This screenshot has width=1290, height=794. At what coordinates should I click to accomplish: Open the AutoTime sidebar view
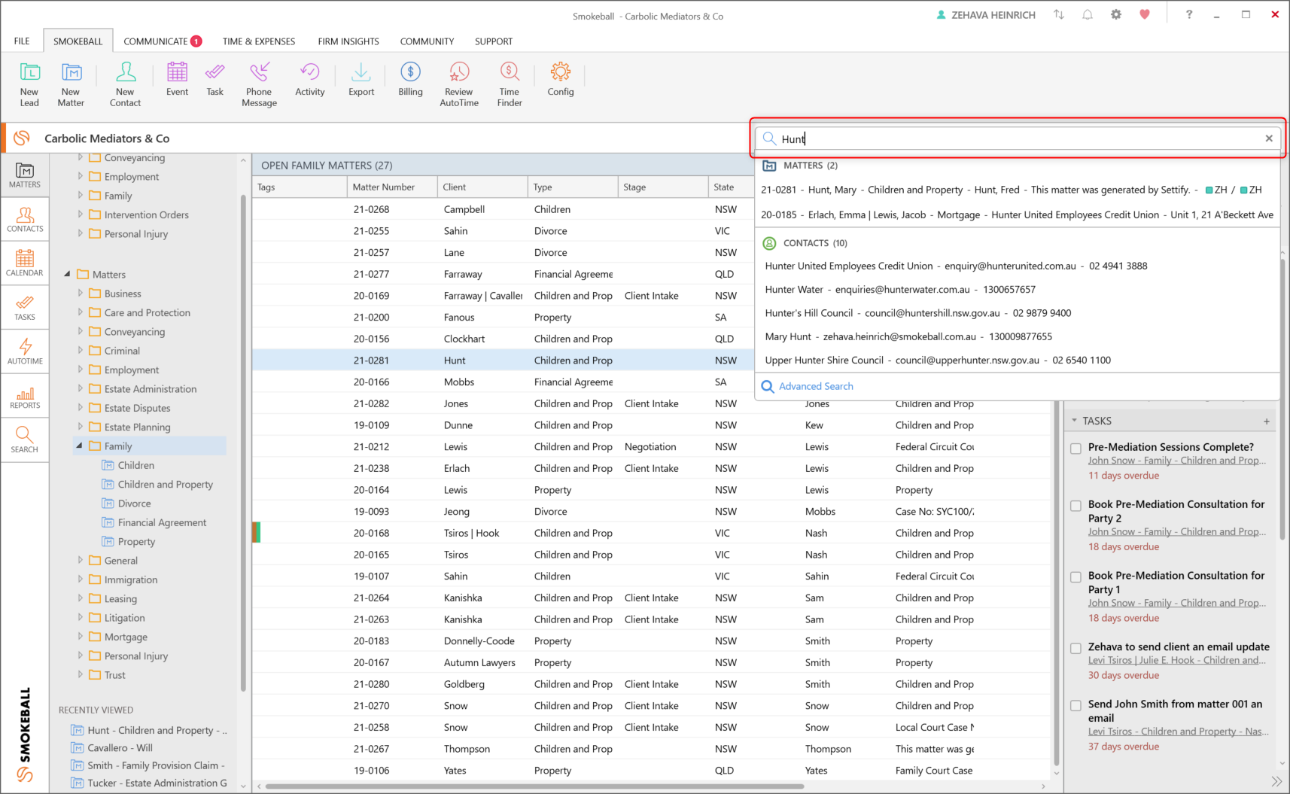point(25,351)
